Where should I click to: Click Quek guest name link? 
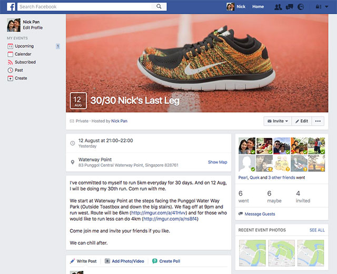click(254, 178)
